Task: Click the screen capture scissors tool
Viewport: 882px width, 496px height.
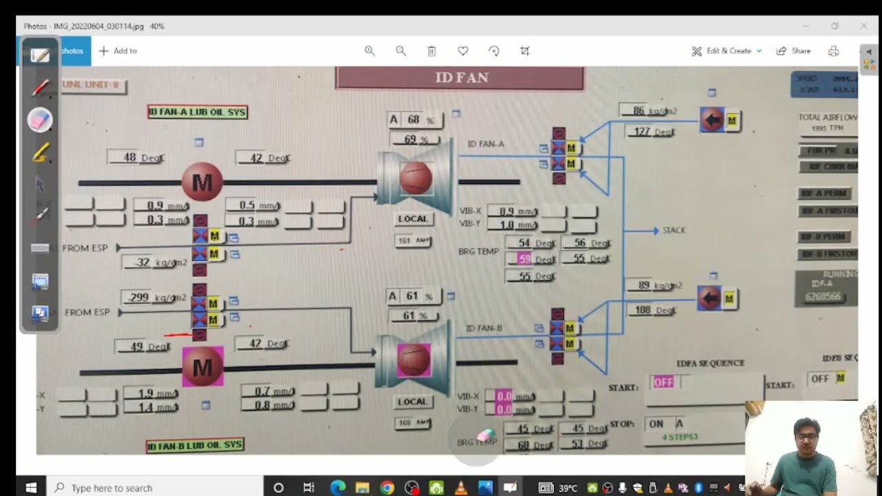Action: [40, 280]
